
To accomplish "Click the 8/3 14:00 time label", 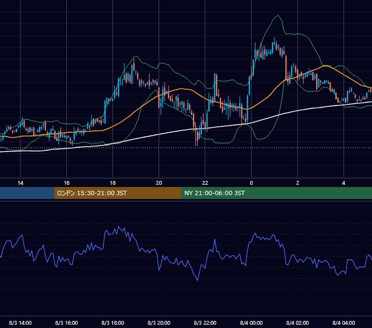I will pos(20,323).
